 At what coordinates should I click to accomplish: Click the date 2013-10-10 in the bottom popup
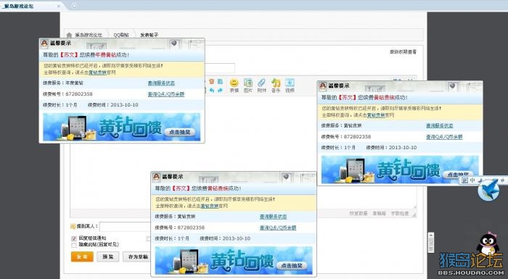pyautogui.click(x=237, y=238)
